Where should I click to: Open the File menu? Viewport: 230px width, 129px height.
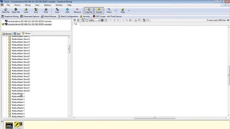pyautogui.click(x=8, y=5)
